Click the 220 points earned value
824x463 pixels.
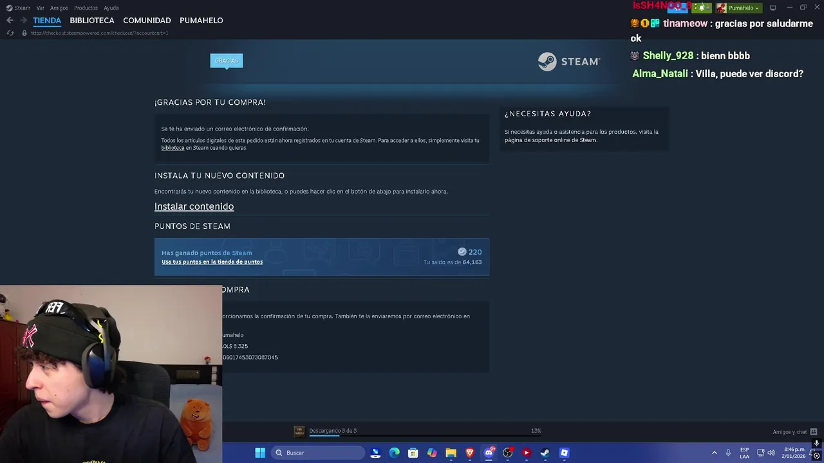coord(475,252)
